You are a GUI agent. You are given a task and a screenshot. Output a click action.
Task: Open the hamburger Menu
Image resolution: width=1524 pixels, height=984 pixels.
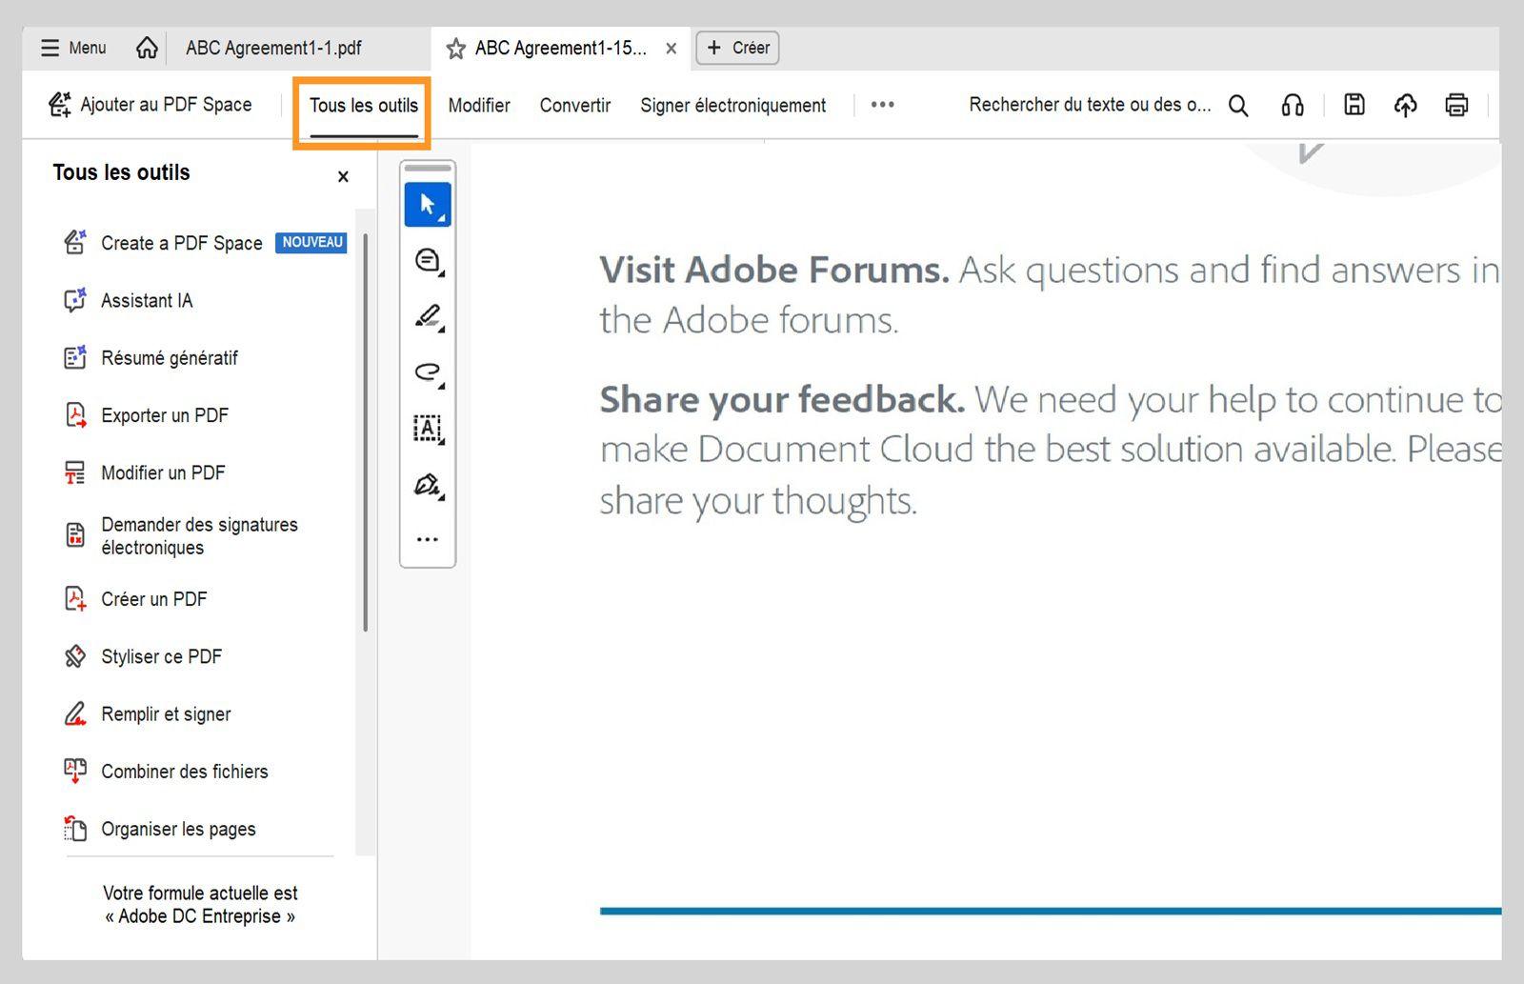pos(72,47)
